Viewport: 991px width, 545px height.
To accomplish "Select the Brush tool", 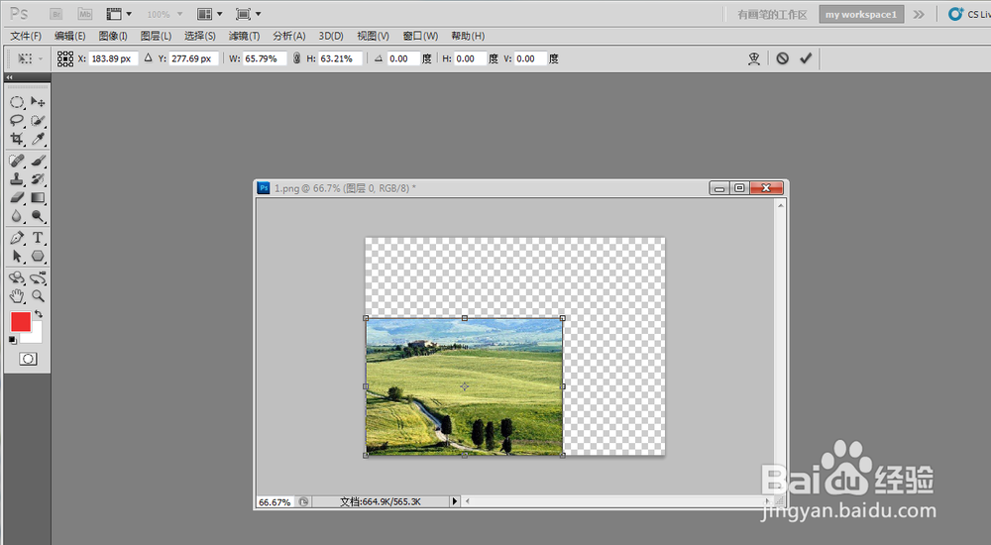I will point(38,161).
